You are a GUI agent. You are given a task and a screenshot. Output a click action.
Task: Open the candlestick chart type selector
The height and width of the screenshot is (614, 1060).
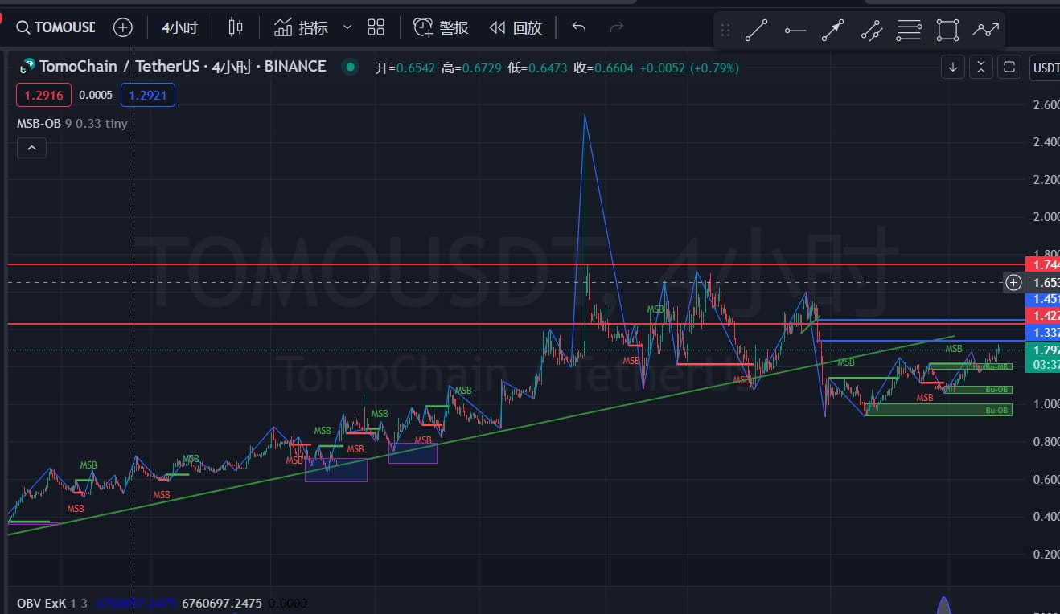[x=235, y=28]
